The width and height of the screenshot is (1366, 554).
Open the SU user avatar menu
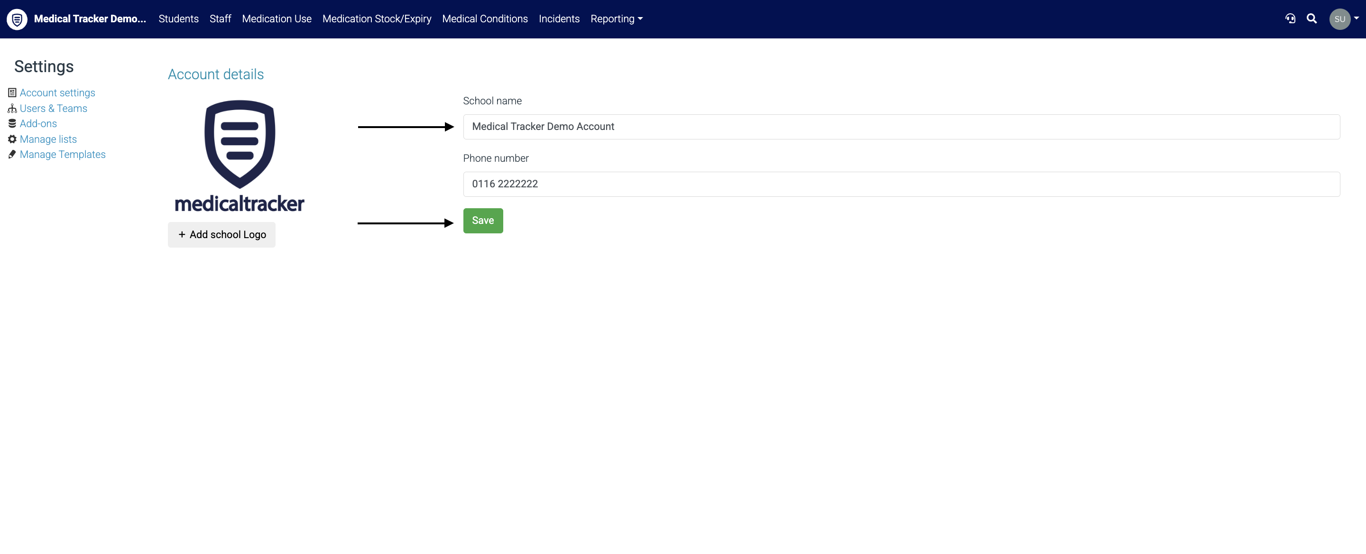(x=1339, y=19)
